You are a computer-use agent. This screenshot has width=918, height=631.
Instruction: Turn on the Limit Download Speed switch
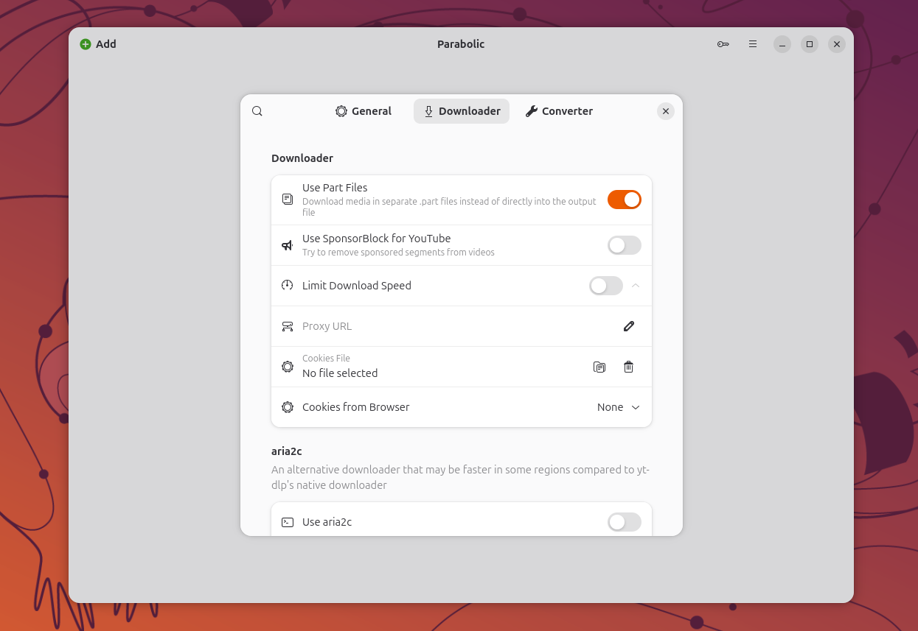point(606,286)
